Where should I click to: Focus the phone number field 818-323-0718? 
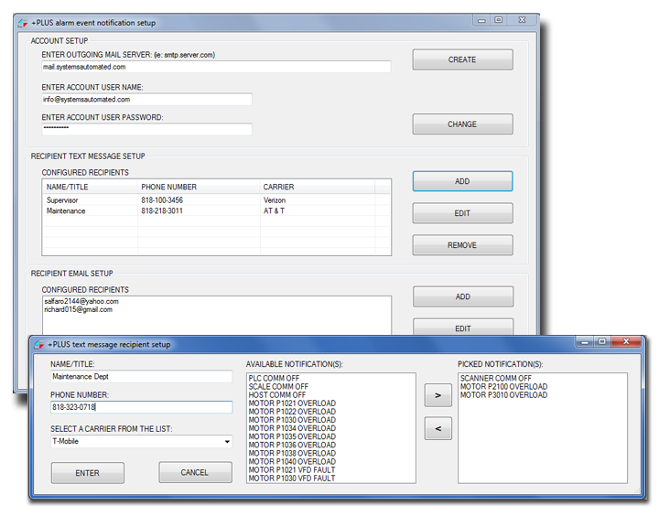(141, 407)
